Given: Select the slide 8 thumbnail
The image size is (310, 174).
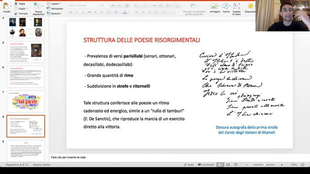Looking at the screenshot, I should [26, 126].
